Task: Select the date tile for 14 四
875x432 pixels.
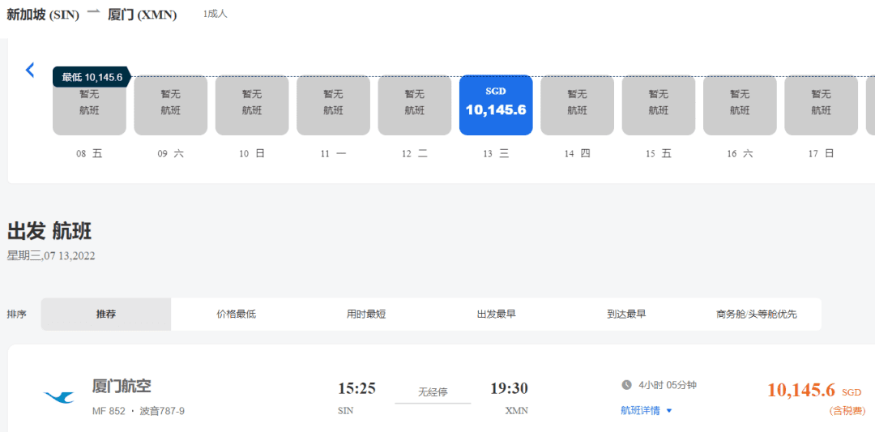Action: (x=577, y=105)
